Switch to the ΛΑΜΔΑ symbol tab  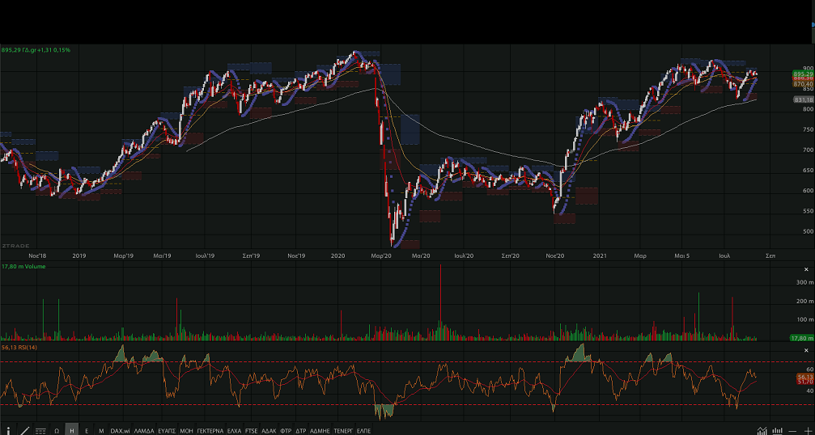point(144,430)
